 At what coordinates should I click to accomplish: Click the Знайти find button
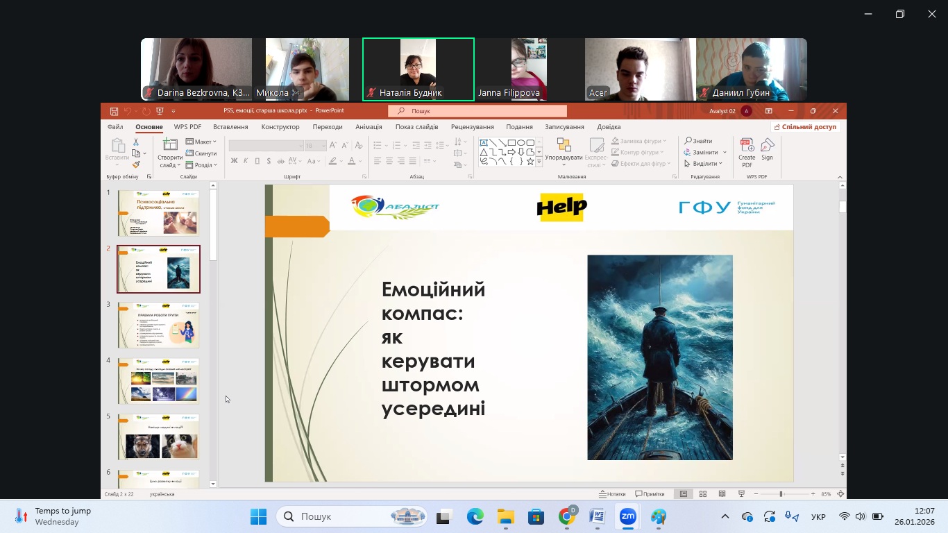(698, 141)
